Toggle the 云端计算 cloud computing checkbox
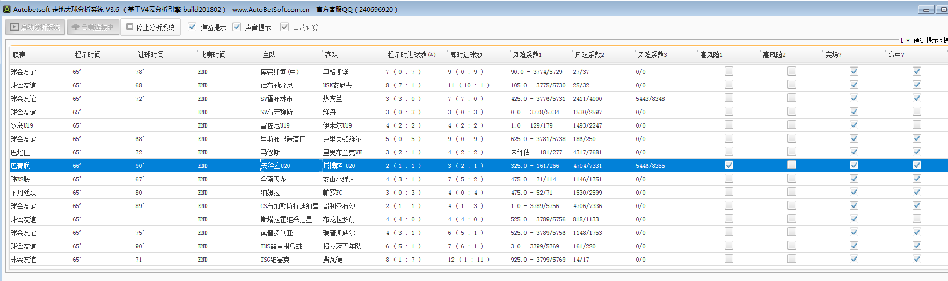 tap(285, 27)
